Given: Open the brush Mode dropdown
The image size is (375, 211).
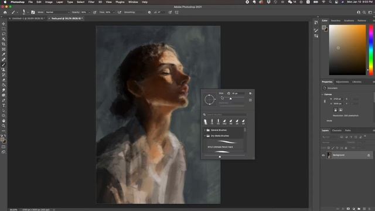Looking at the screenshot, I should [x=57, y=12].
